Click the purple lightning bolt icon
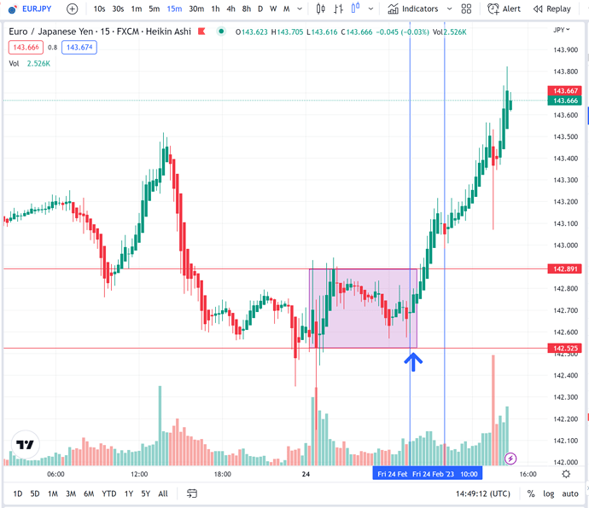The image size is (589, 508). pyautogui.click(x=511, y=458)
